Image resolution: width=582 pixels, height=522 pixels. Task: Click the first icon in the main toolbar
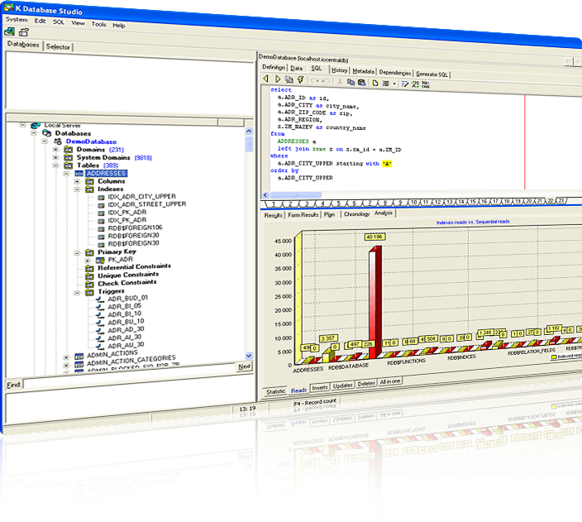click(x=9, y=31)
